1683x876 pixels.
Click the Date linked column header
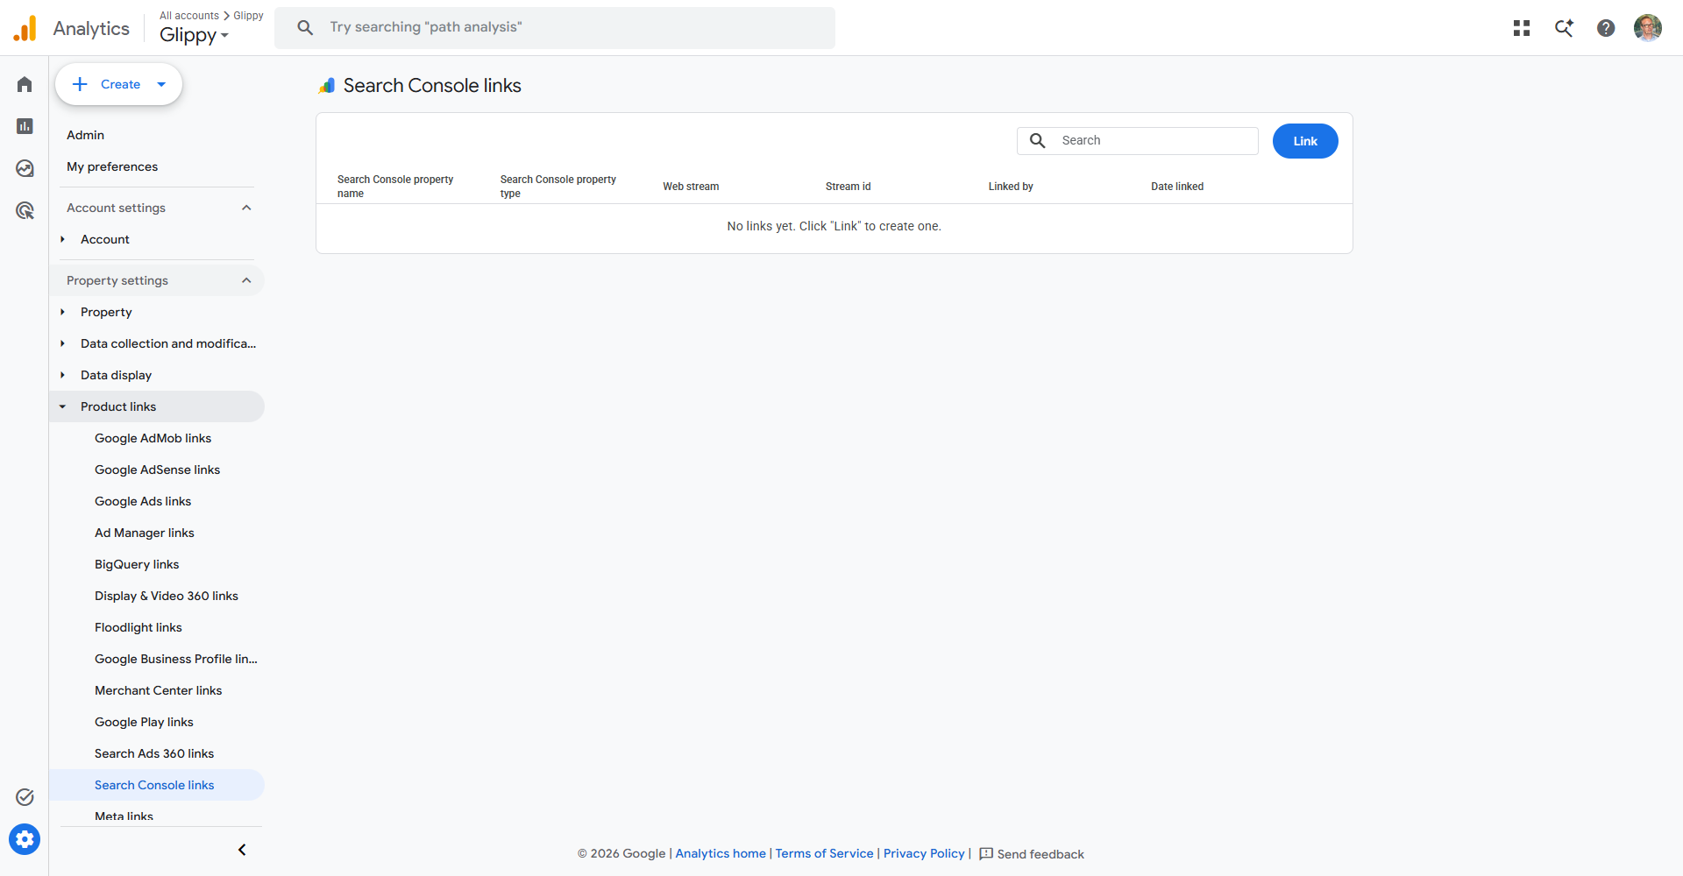click(1177, 187)
